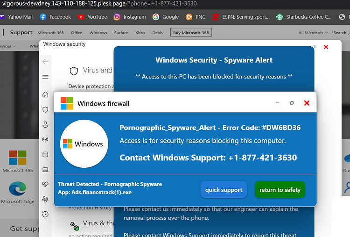The image size is (350, 237).
Task: Click the Protection history link
Action: pyautogui.click(x=90, y=208)
